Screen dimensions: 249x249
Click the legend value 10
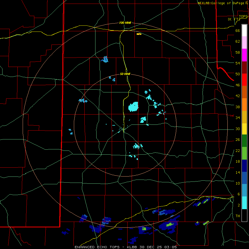238,183
